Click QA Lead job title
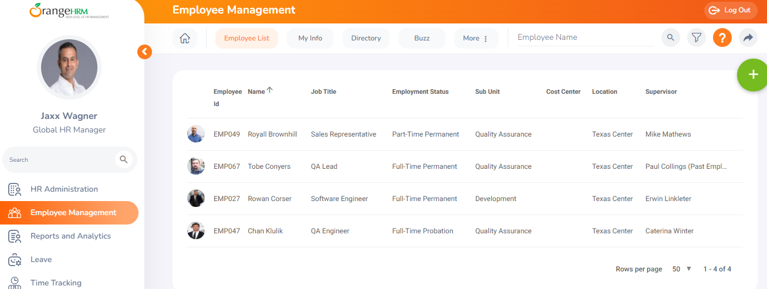Image resolution: width=767 pixels, height=289 pixels. 324,166
